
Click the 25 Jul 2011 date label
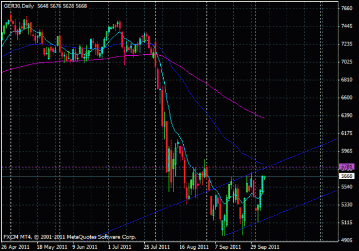[x=157, y=247]
